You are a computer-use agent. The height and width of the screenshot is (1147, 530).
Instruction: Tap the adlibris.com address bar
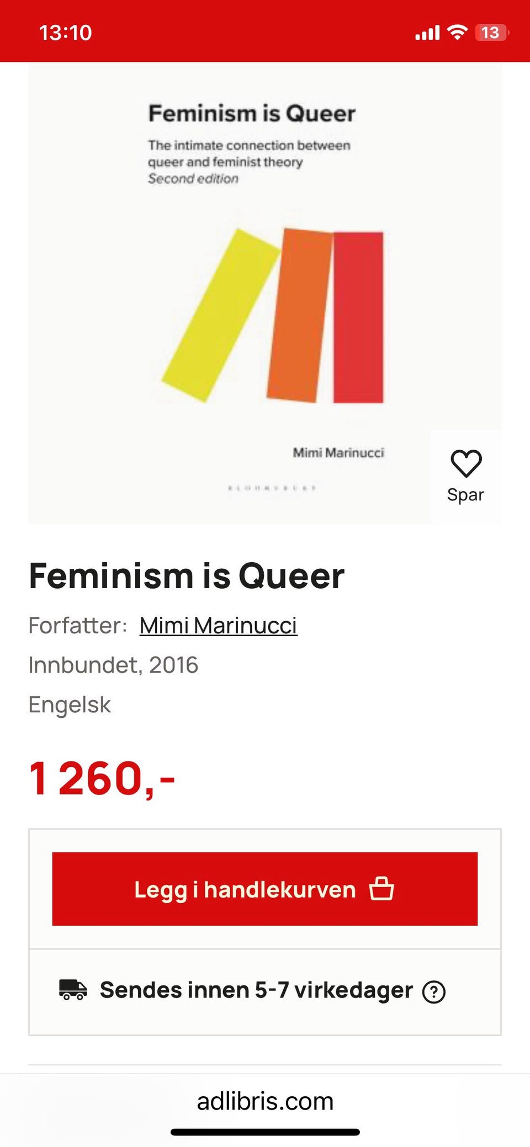tap(265, 1101)
